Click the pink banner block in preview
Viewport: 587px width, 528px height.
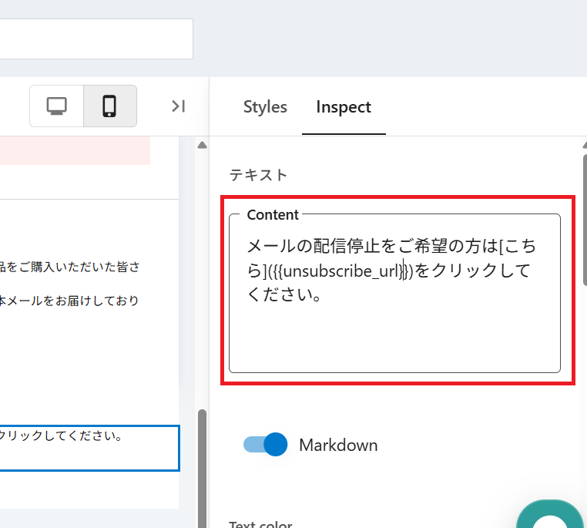tap(75, 151)
